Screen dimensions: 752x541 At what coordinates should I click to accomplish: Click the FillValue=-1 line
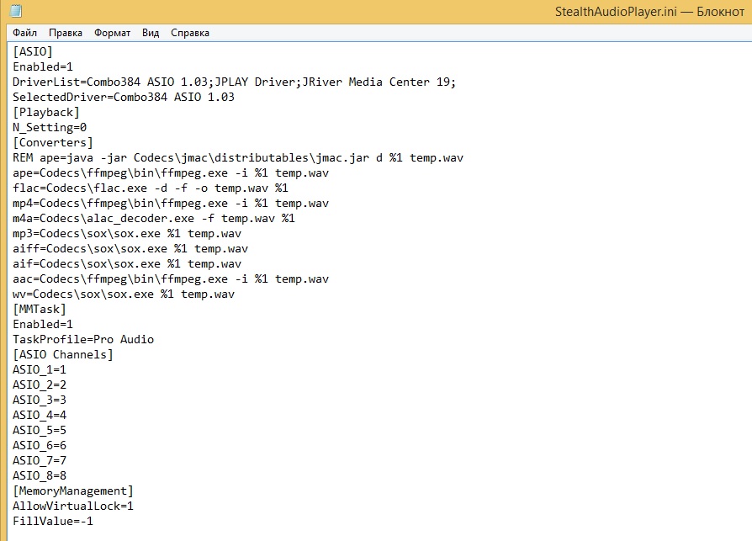pos(53,522)
